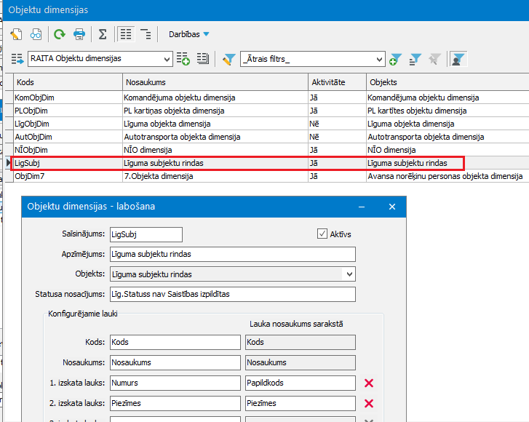
Task: Open the Objekts combo box in dialog
Action: [349, 274]
